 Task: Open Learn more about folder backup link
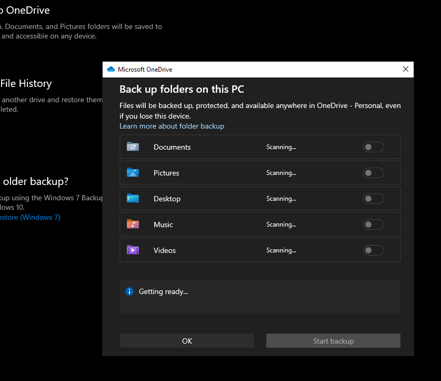pos(172,126)
